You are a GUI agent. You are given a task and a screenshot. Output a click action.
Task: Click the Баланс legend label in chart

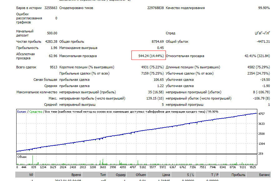pos(22,112)
